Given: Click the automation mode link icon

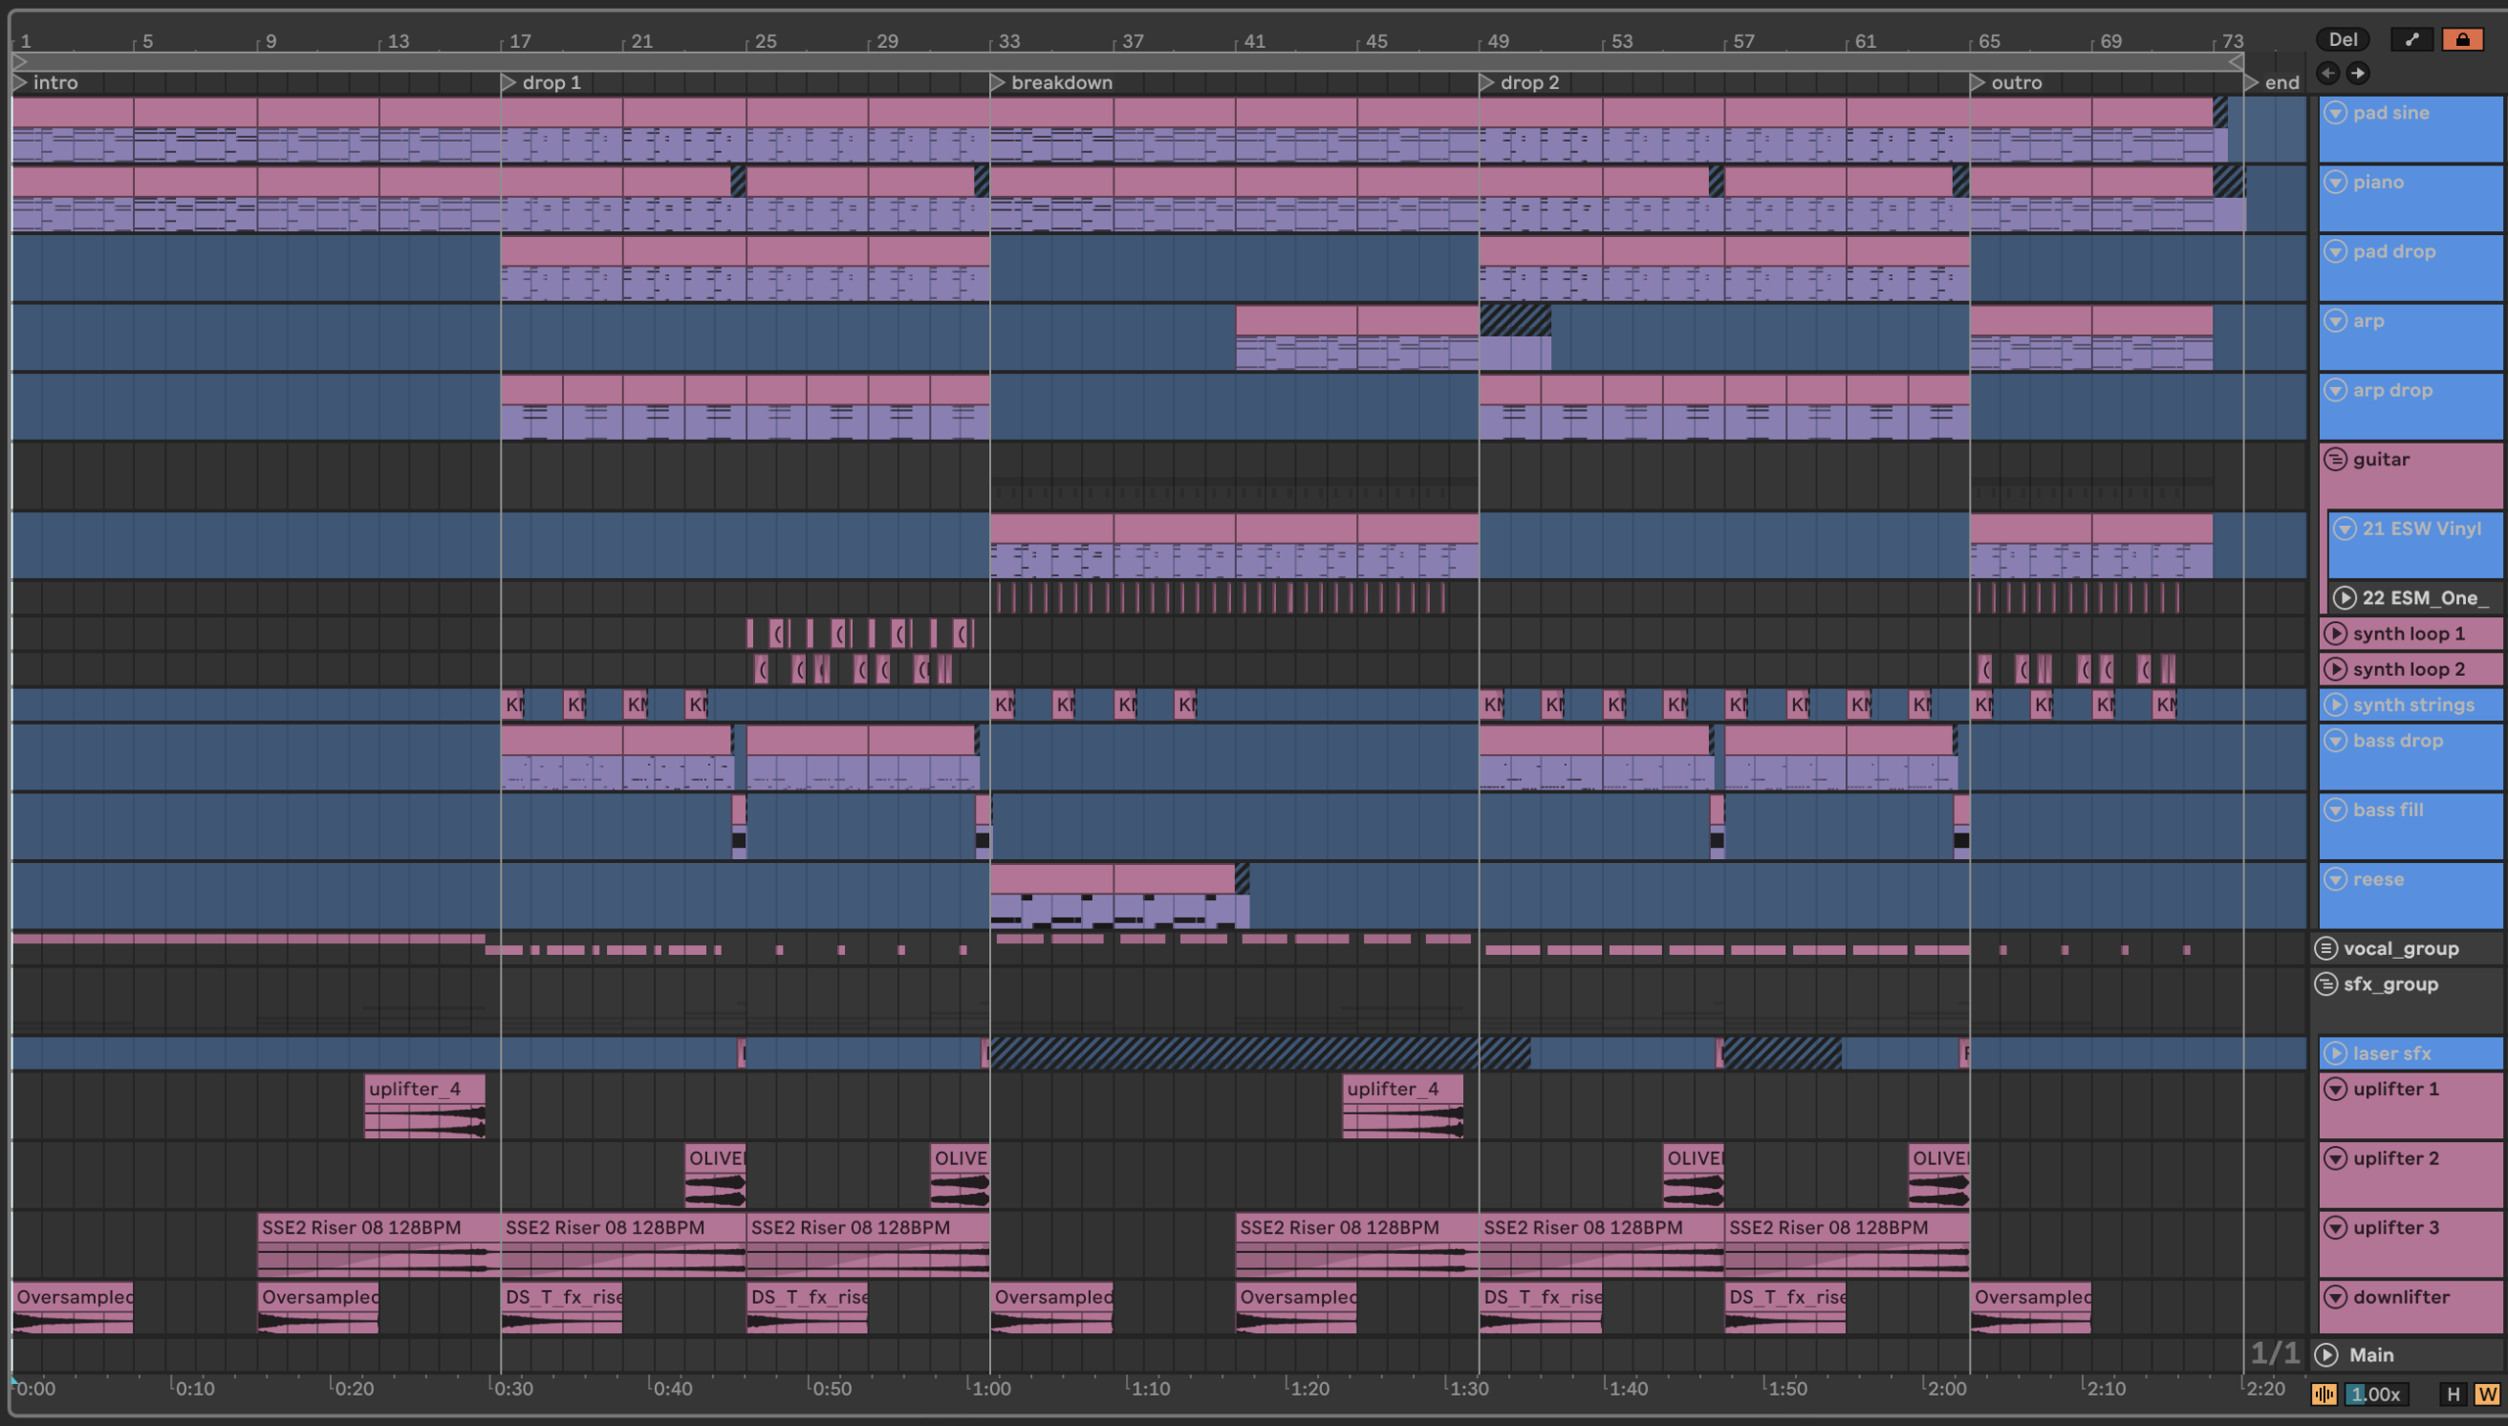Looking at the screenshot, I should tap(2412, 39).
